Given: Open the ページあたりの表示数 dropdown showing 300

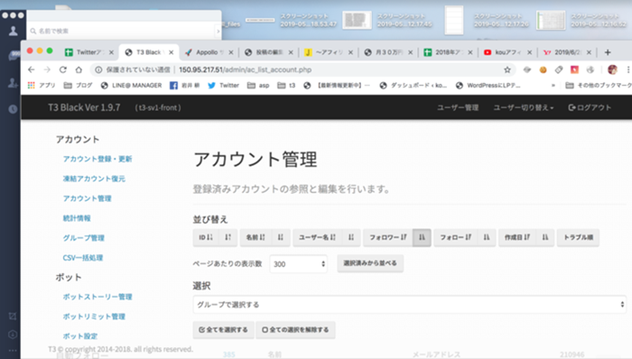Looking at the screenshot, I should click(298, 264).
